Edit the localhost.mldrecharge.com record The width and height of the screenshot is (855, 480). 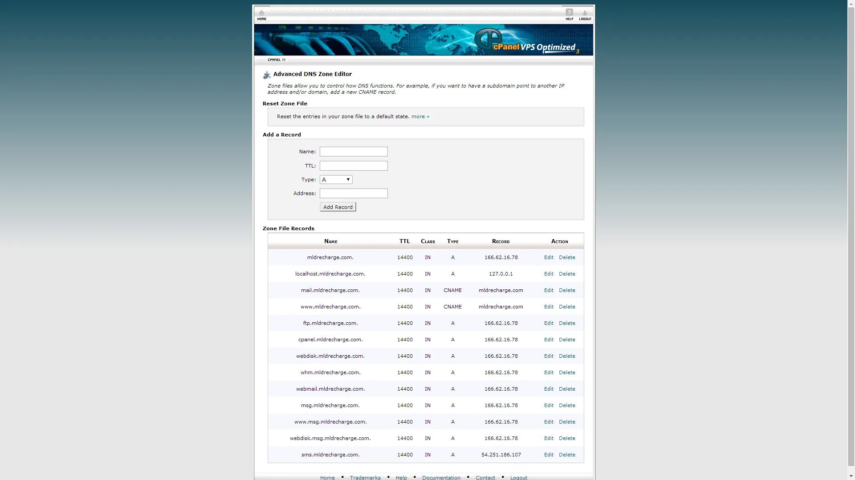pos(549,274)
